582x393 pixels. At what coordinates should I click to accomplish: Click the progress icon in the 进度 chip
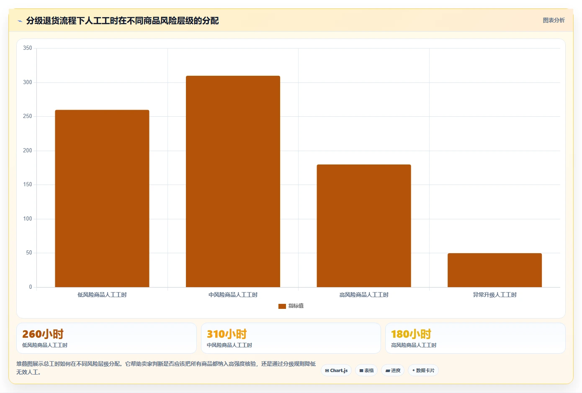(x=388, y=371)
